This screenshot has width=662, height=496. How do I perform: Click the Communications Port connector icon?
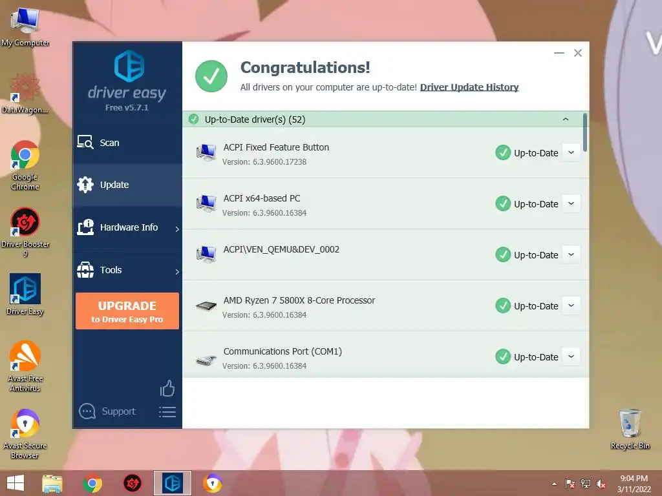pyautogui.click(x=206, y=360)
